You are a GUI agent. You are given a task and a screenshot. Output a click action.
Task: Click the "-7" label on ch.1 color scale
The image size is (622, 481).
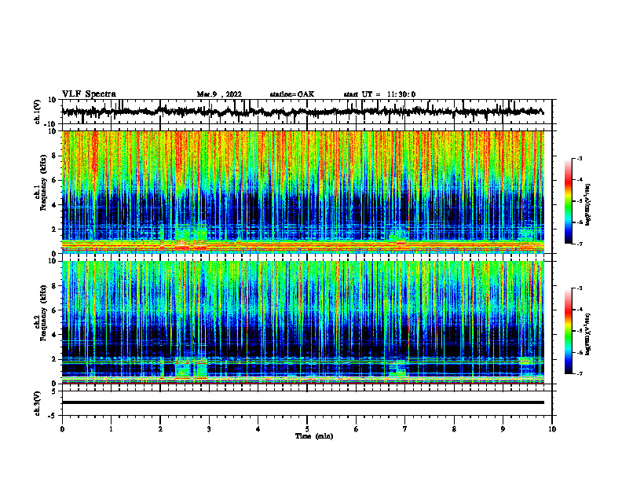579,244
